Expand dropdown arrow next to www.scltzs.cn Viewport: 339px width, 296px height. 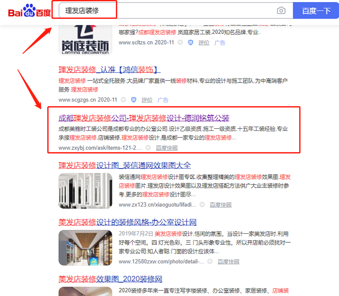pyautogui.click(x=180, y=43)
